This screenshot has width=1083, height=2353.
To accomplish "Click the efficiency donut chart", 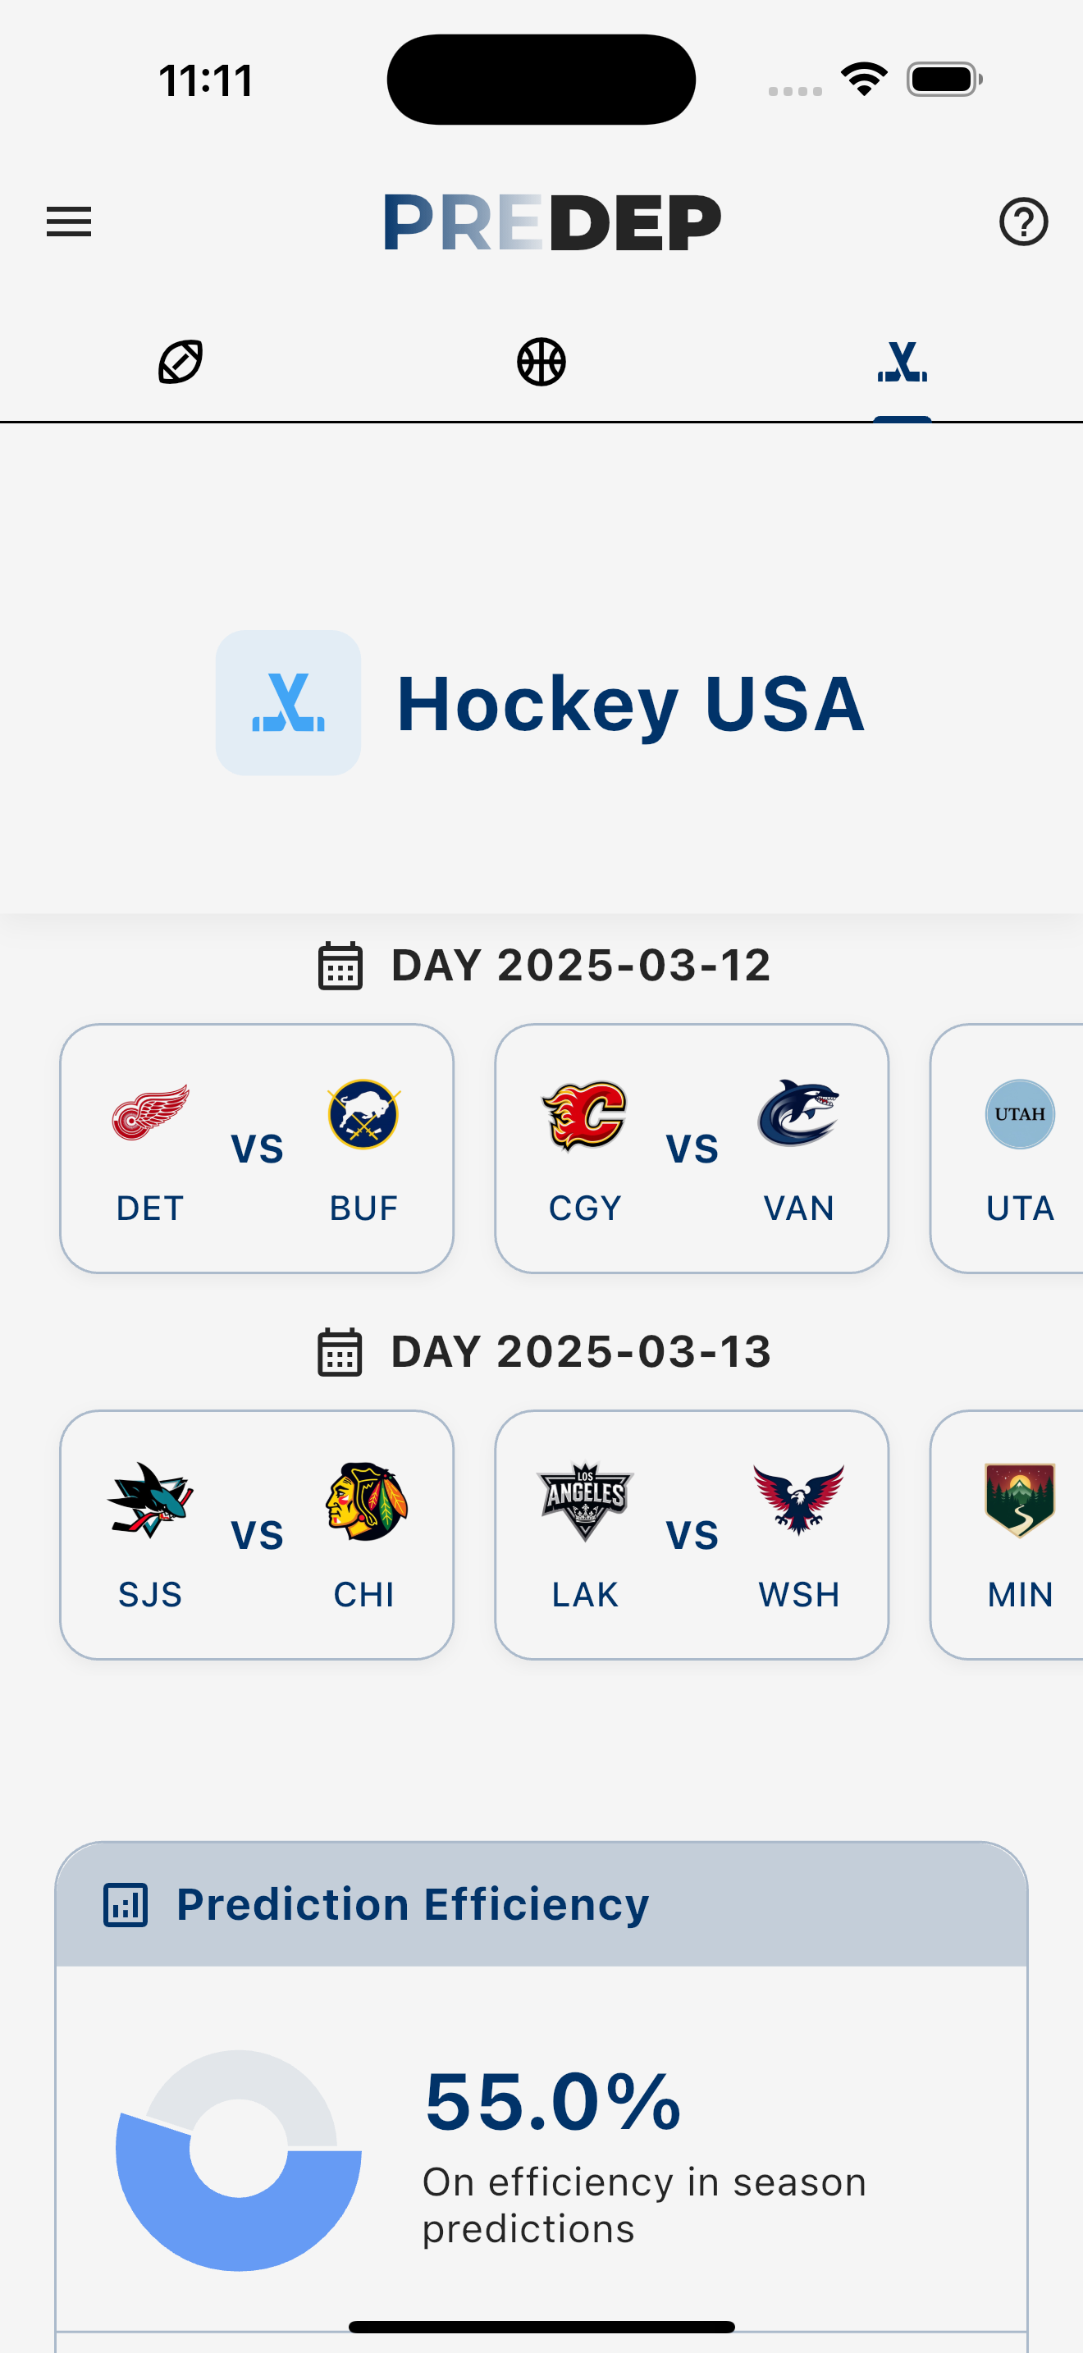I will 238,2160.
